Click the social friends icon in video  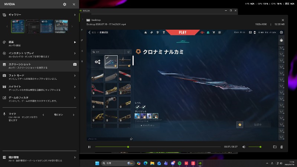[x=281, y=40]
